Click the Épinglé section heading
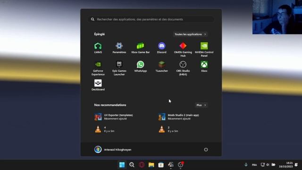This screenshot has width=302, height=170. click(100, 34)
